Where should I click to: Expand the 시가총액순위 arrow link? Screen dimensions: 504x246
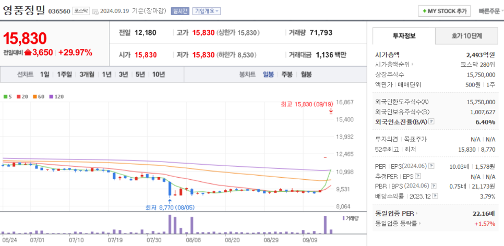[412, 65]
